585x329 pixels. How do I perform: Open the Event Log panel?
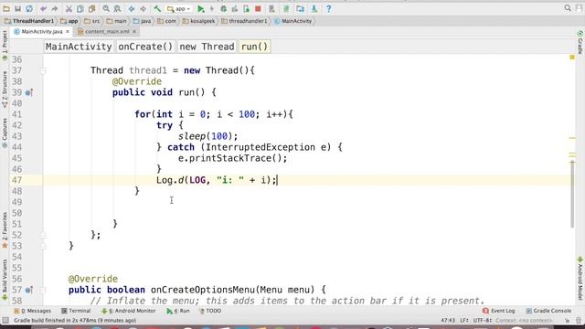click(x=498, y=311)
